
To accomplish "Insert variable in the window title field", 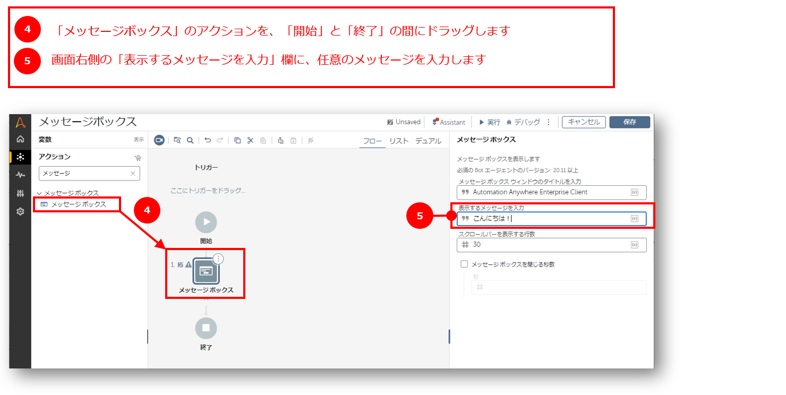I will click(634, 192).
